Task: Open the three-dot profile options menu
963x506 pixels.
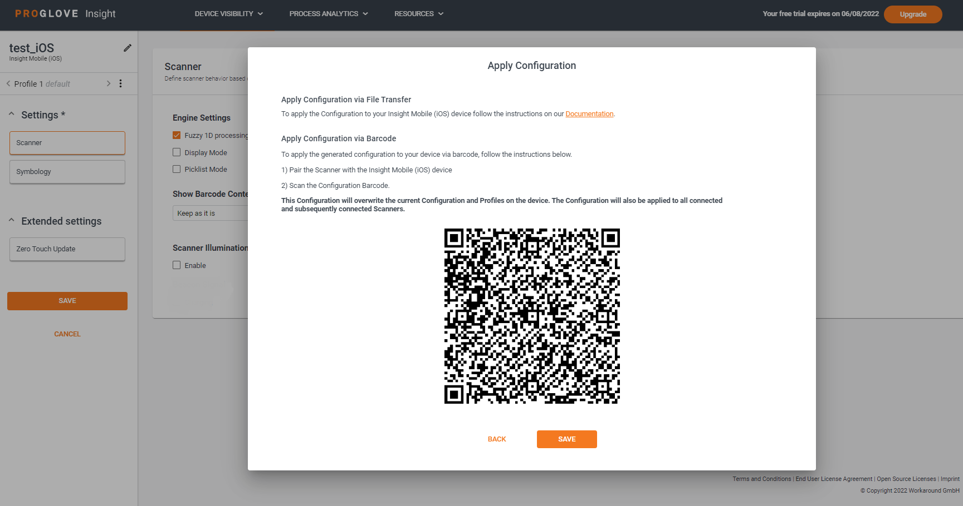Action: [120, 83]
